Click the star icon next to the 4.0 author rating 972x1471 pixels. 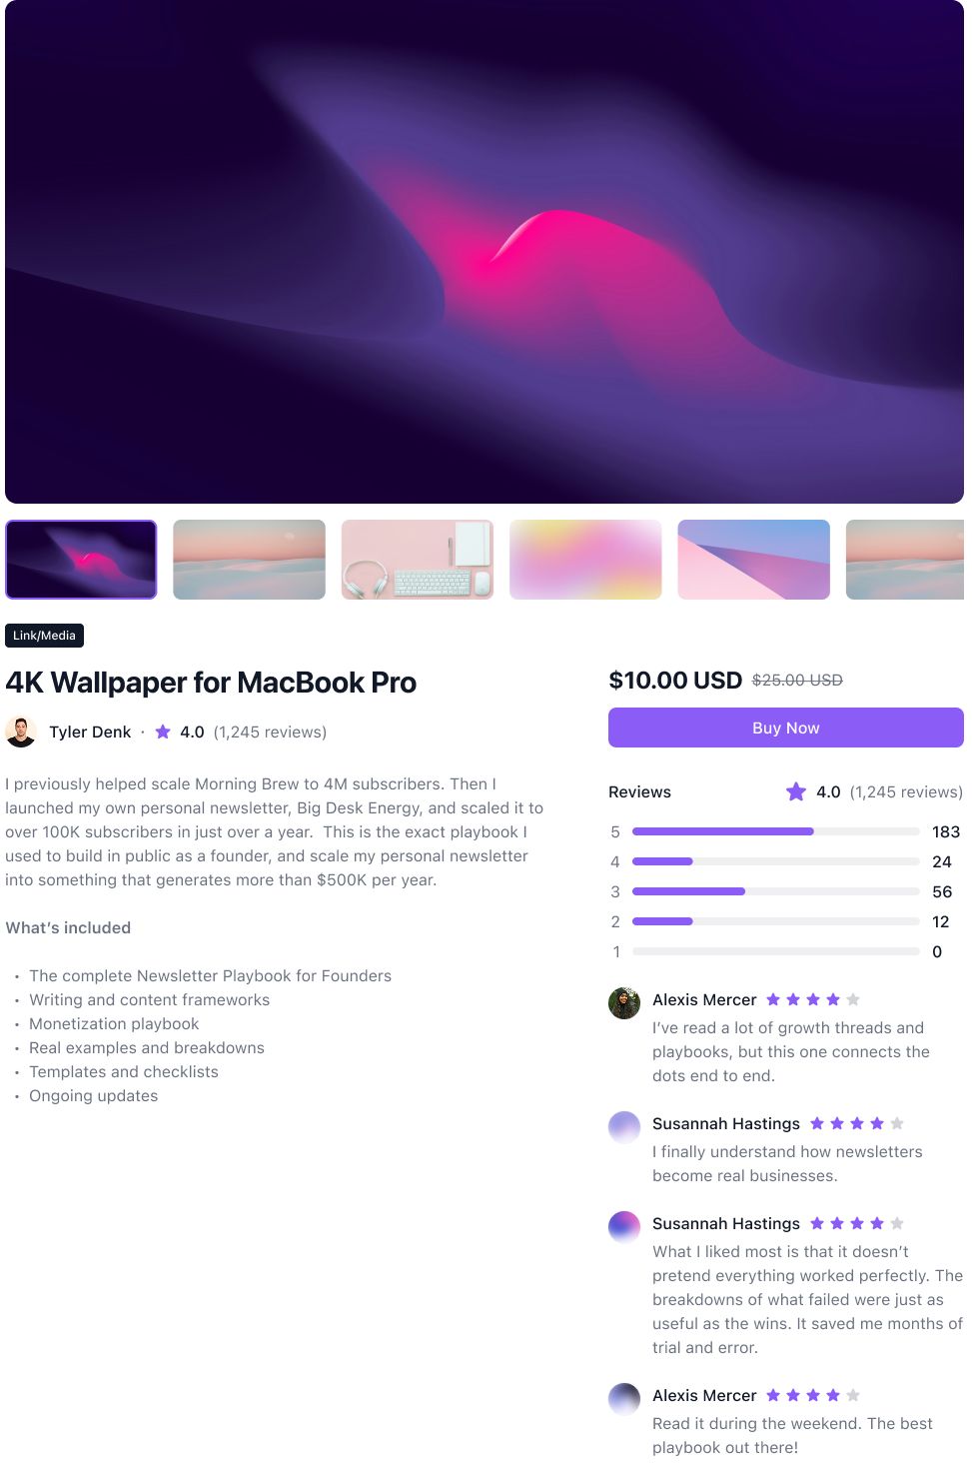[x=163, y=732]
